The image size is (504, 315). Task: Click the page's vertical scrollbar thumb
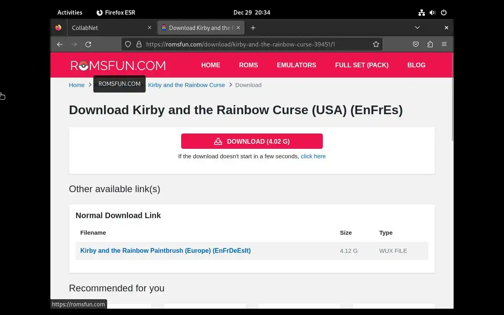pos(452,109)
